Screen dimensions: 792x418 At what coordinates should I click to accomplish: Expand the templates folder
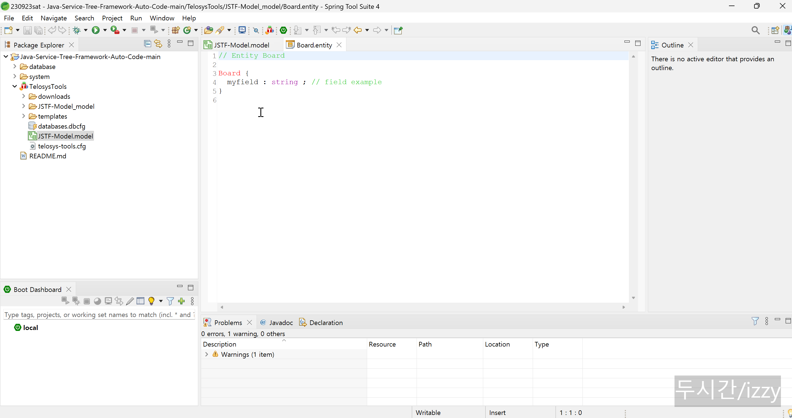[24, 116]
